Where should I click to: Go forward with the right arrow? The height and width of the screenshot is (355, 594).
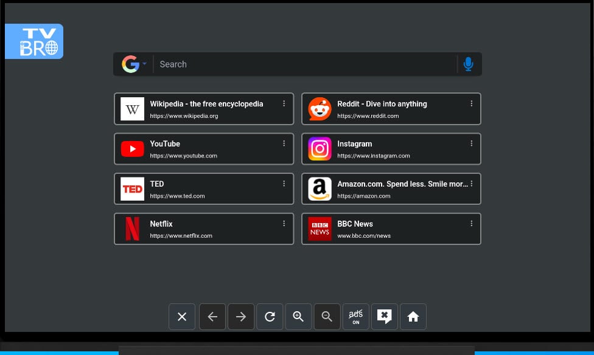click(x=241, y=317)
